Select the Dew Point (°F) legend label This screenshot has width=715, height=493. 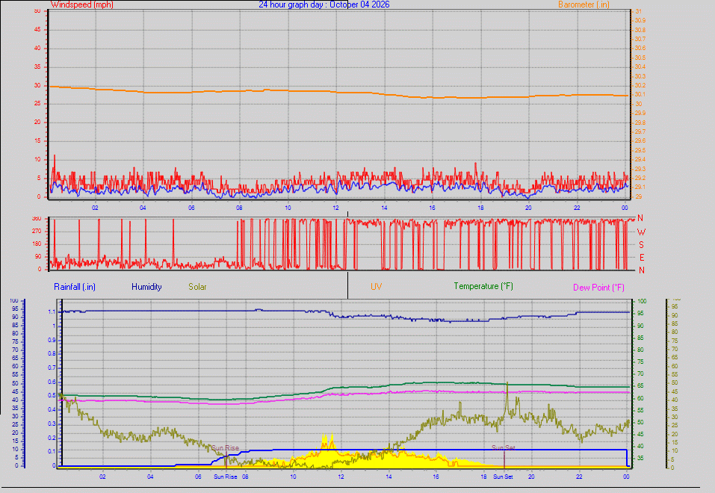tap(598, 288)
